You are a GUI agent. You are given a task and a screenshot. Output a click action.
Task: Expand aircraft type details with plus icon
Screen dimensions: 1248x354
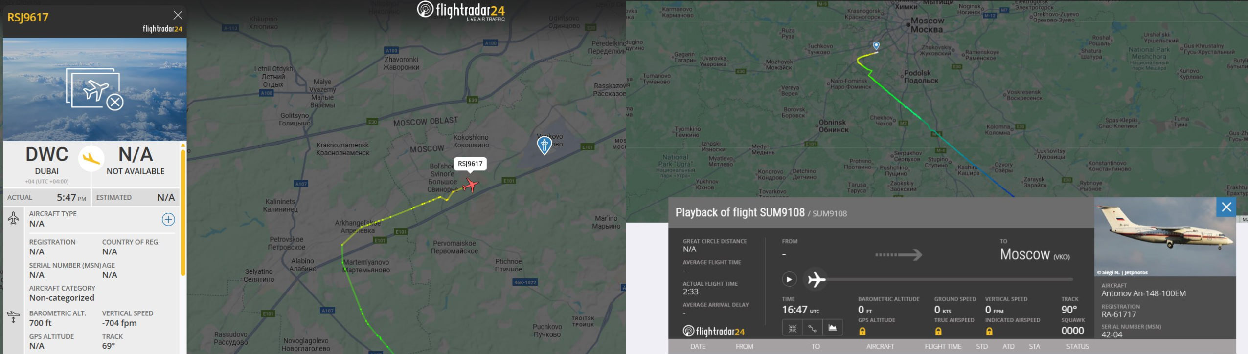click(168, 220)
